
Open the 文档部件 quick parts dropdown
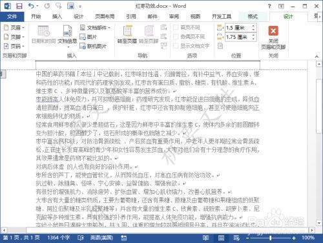pos(95,28)
